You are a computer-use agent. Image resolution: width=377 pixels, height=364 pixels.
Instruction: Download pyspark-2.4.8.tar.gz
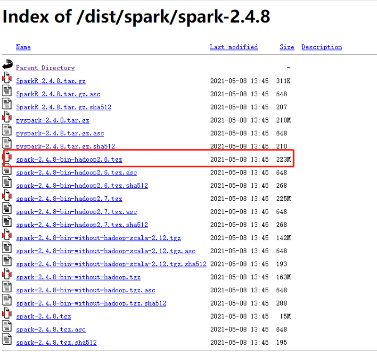click(x=53, y=120)
